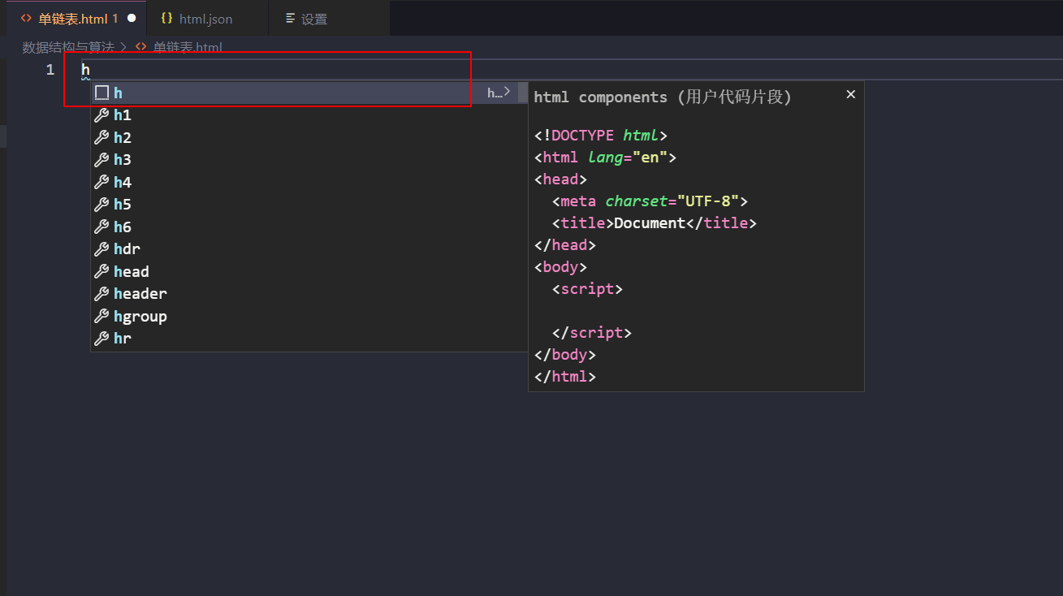Viewport: 1063px width, 596px height.
Task: Click the wrench icon beside h1
Action: point(102,115)
